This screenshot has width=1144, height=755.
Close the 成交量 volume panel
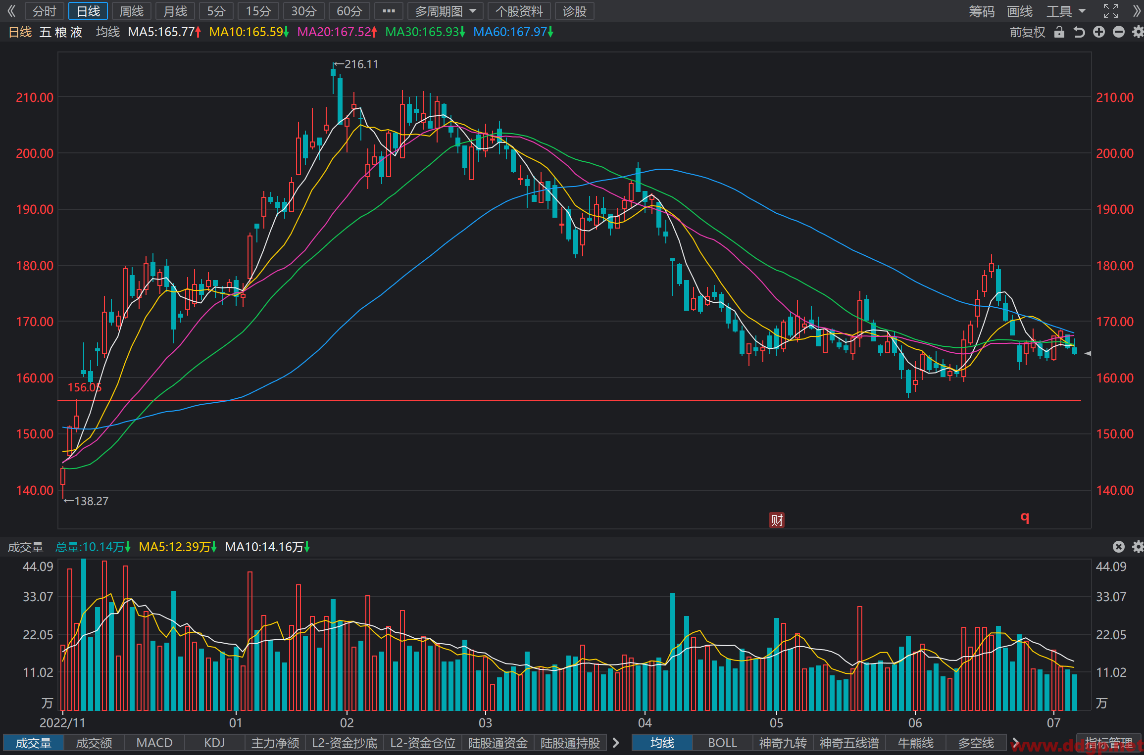click(1119, 546)
